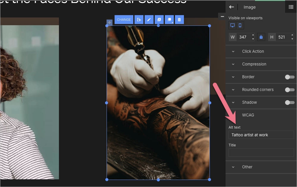Go back using the arrow in the Image panel

(232, 7)
